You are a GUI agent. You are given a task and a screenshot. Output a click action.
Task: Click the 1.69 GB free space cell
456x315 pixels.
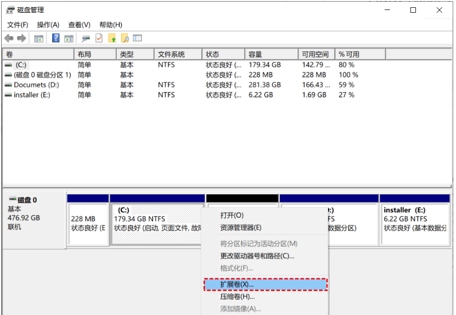314,95
